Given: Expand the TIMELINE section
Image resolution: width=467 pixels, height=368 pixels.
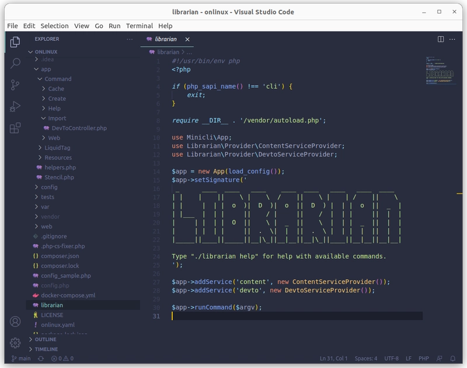Looking at the screenshot, I should click(46, 349).
